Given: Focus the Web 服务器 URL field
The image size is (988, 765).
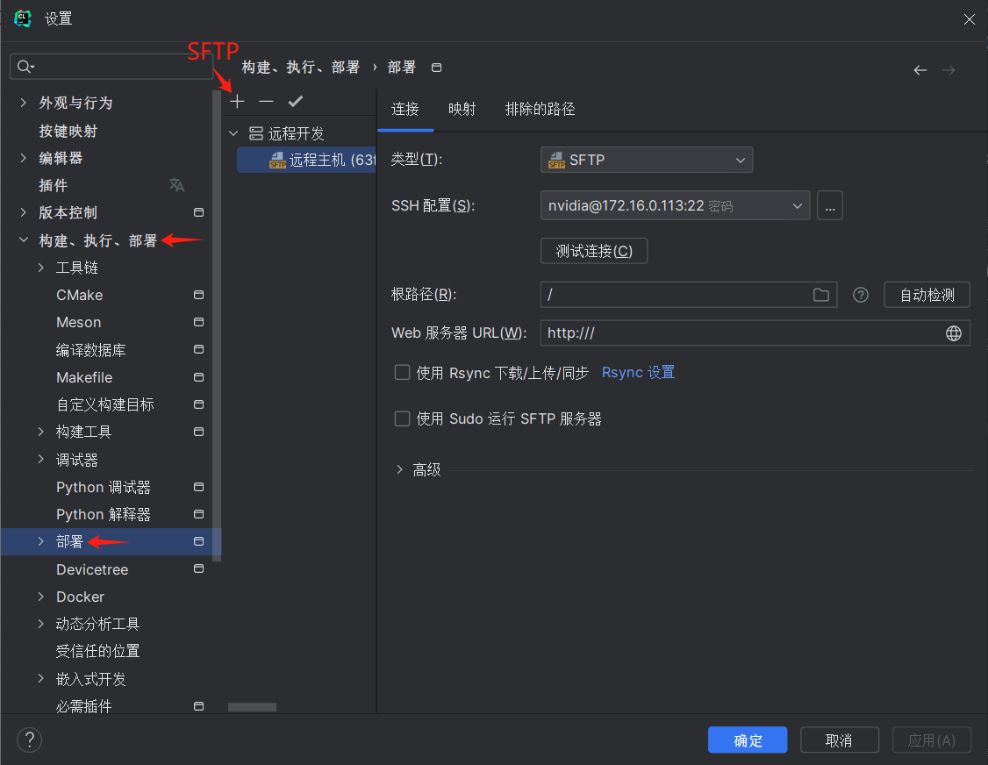Looking at the screenshot, I should pyautogui.click(x=755, y=333).
